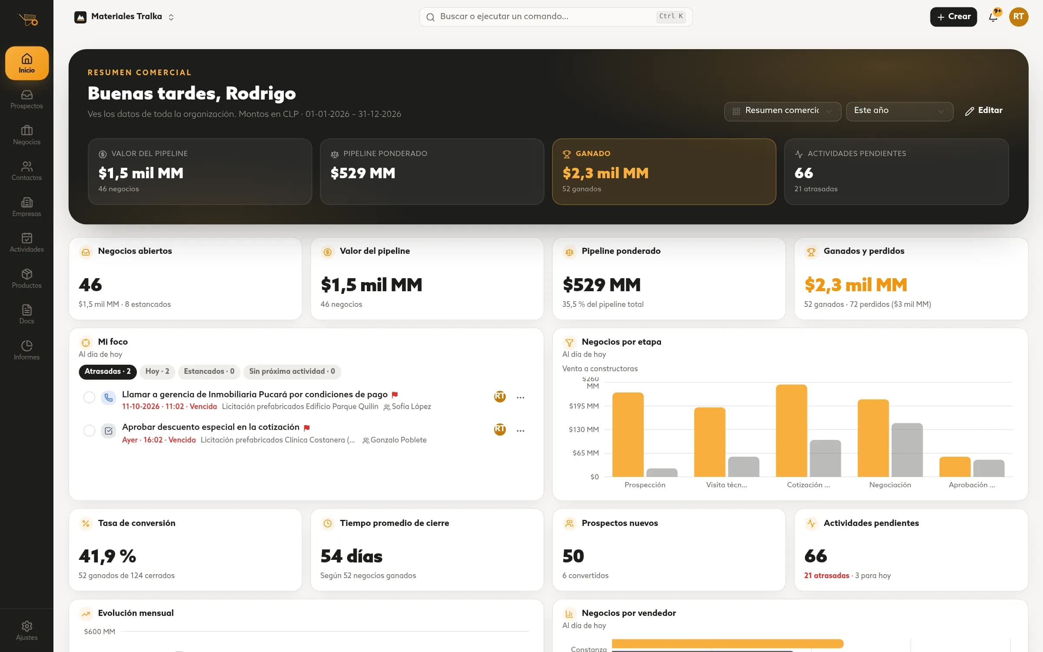Go to Prospectos in the sidebar
The image size is (1043, 652).
27,100
